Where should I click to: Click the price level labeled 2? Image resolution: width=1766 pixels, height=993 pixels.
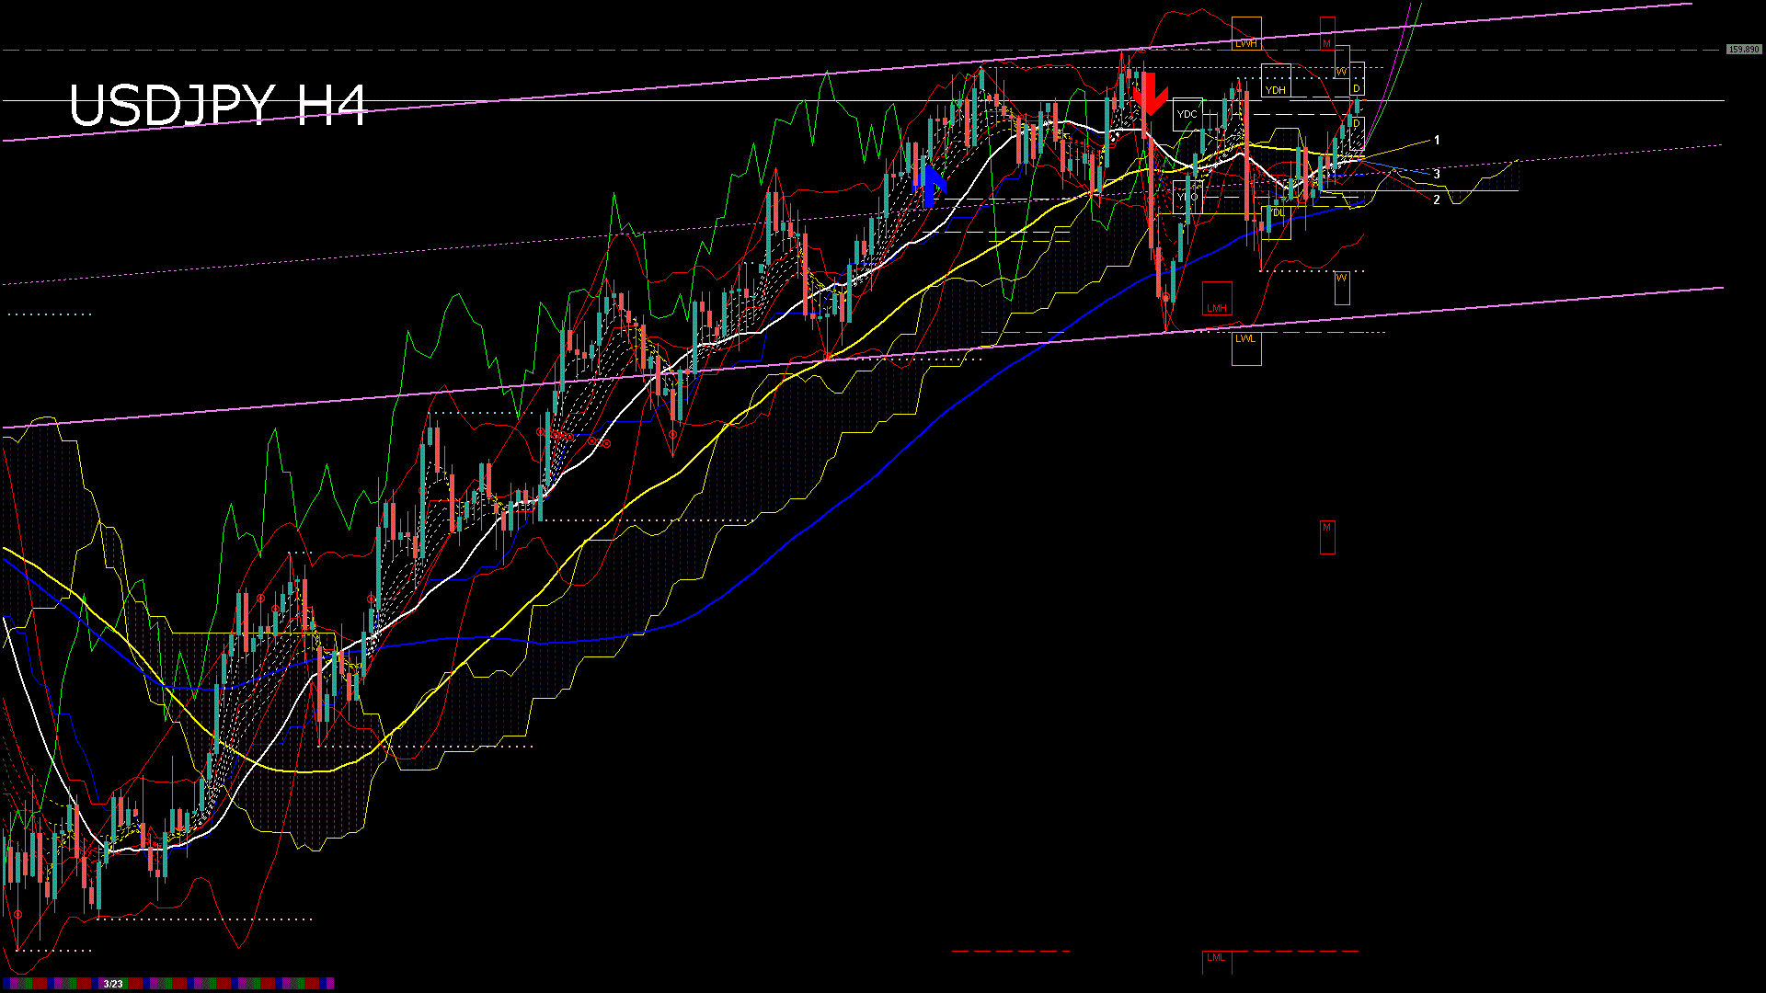pos(1438,199)
